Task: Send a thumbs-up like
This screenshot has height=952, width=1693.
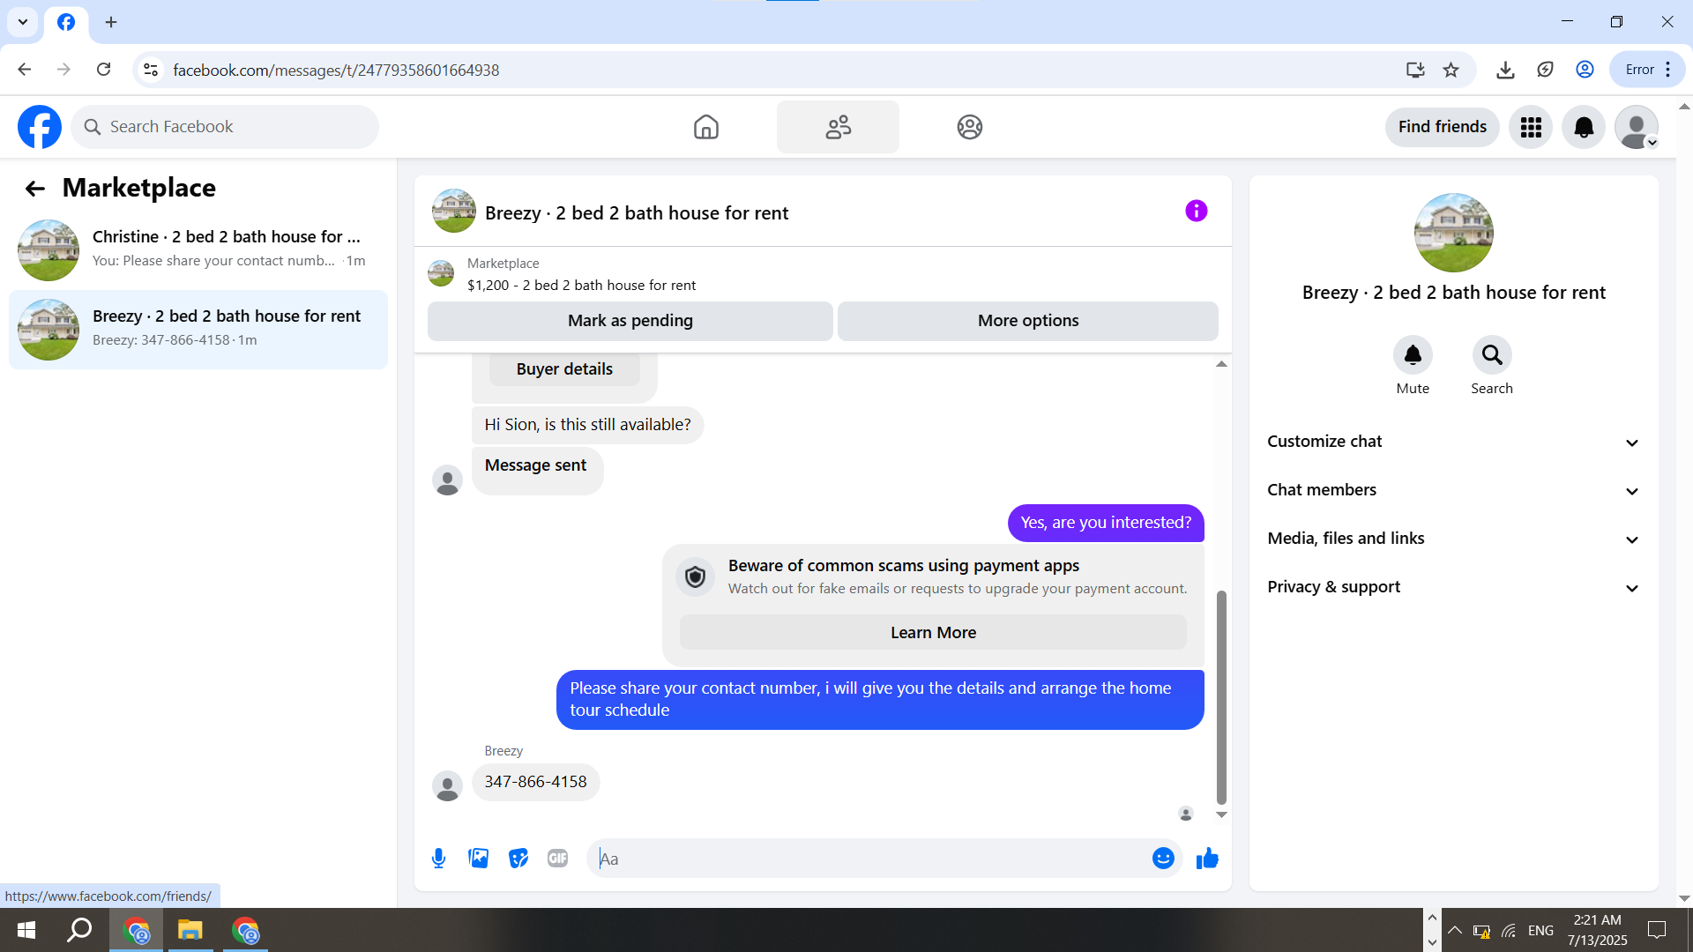Action: click(1207, 859)
